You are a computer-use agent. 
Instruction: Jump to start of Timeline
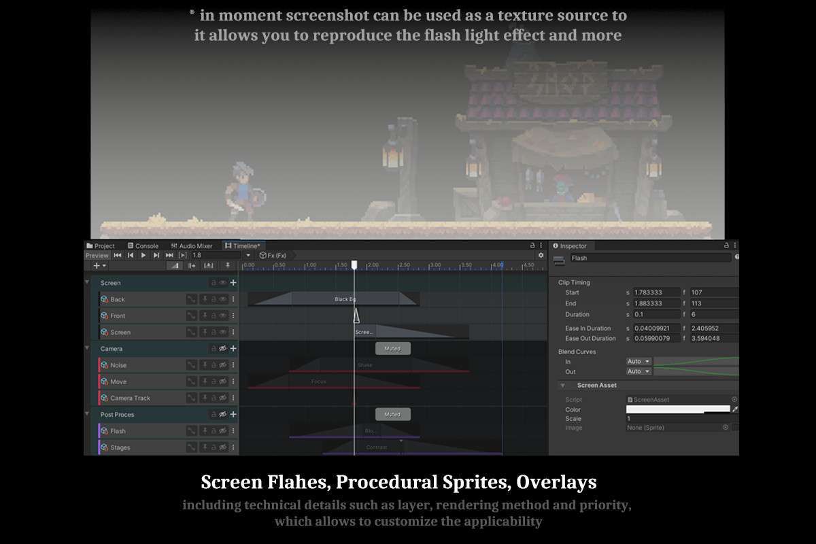pos(118,255)
